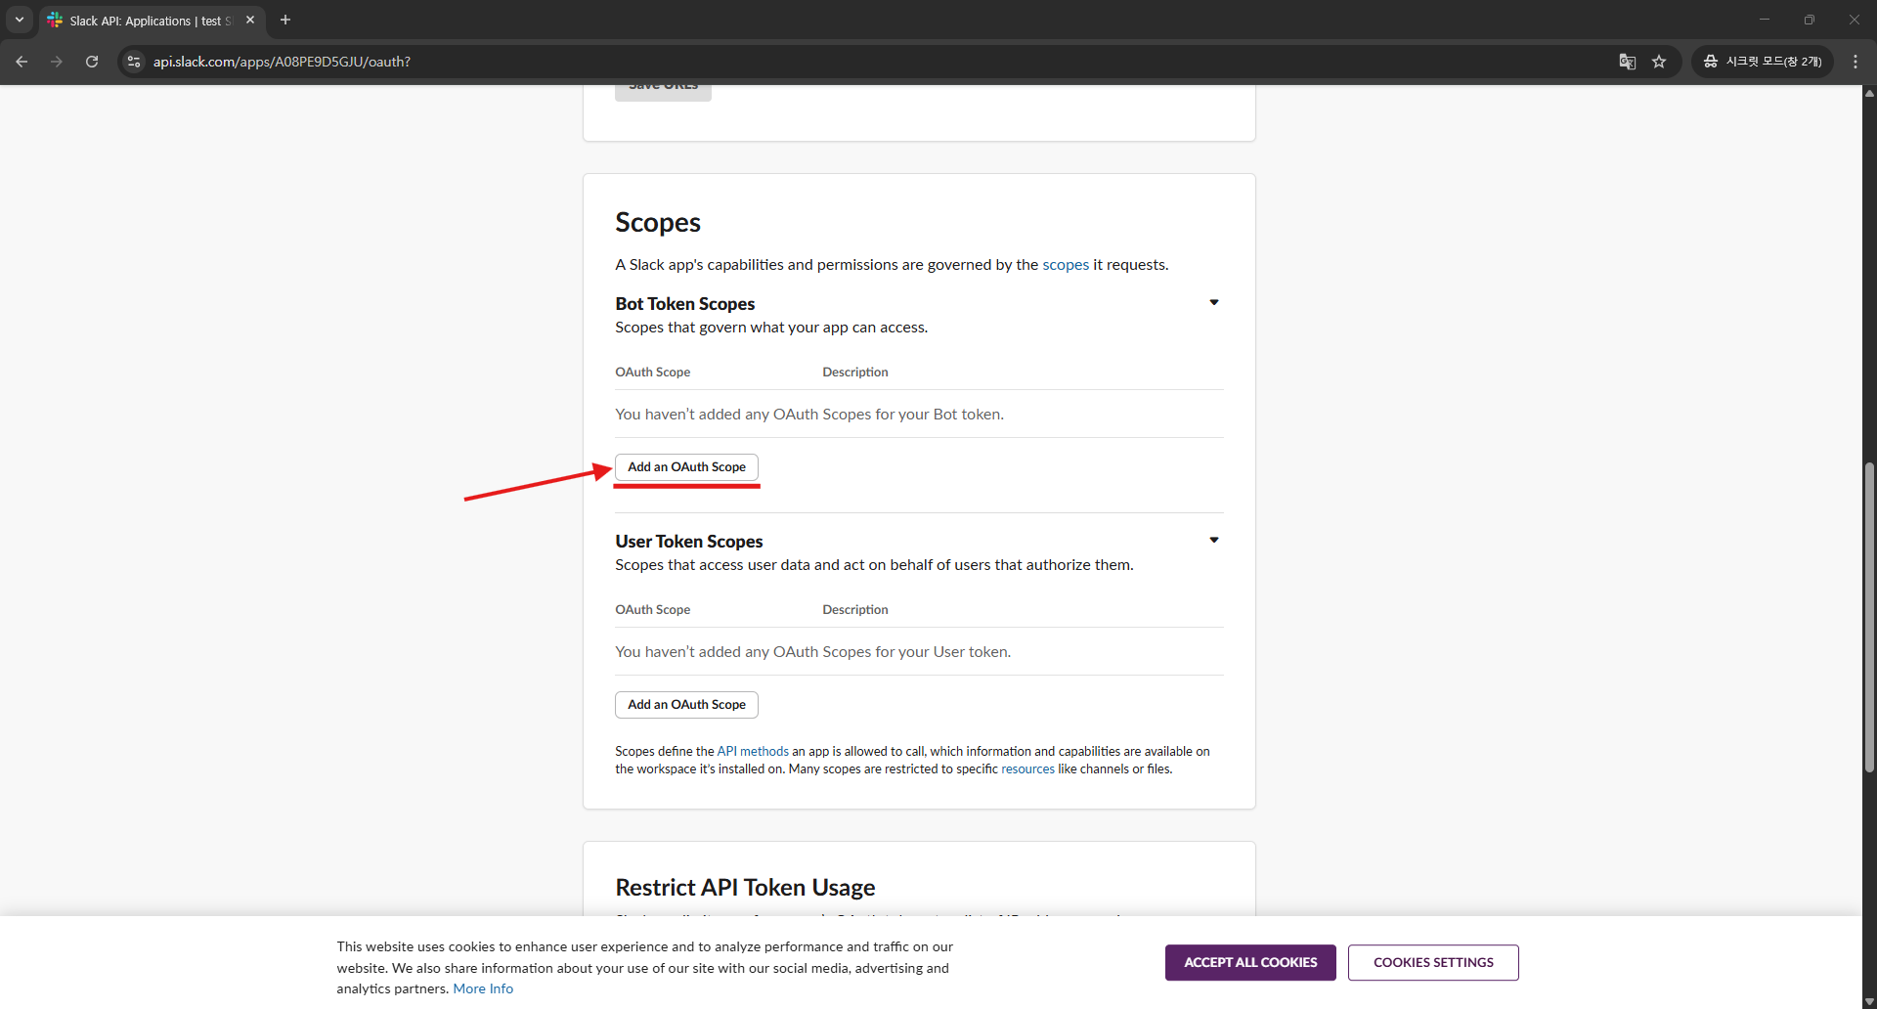Viewport: 1877px width, 1009px height.
Task: Open the tab search dropdown arrow
Action: coord(19,20)
